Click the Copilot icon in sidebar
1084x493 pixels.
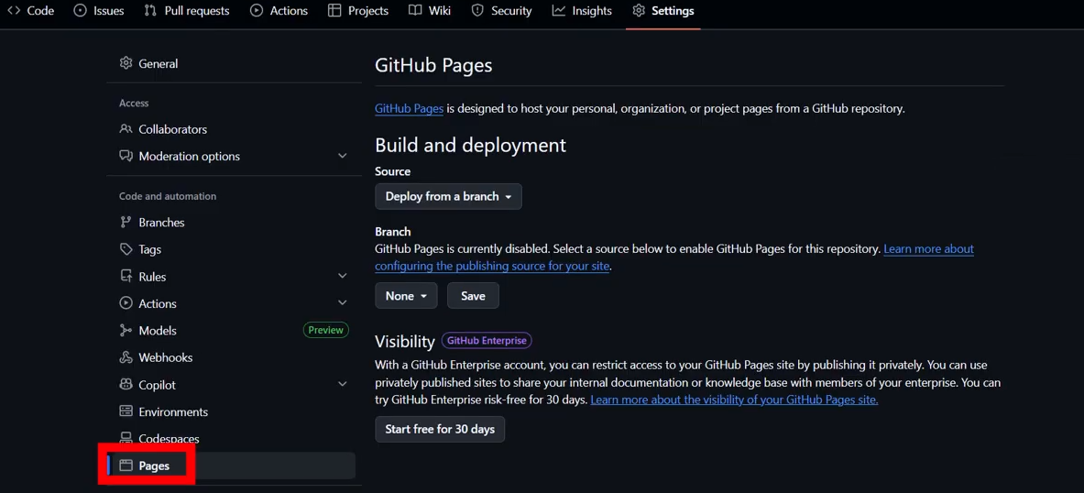[126, 385]
